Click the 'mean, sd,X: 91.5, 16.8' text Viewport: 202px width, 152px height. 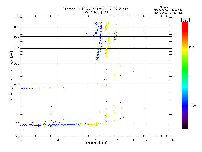pyautogui.click(x=168, y=13)
